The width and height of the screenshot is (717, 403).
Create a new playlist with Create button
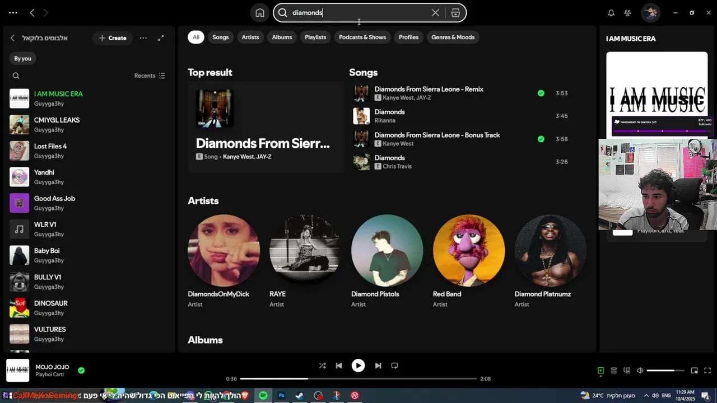(113, 38)
